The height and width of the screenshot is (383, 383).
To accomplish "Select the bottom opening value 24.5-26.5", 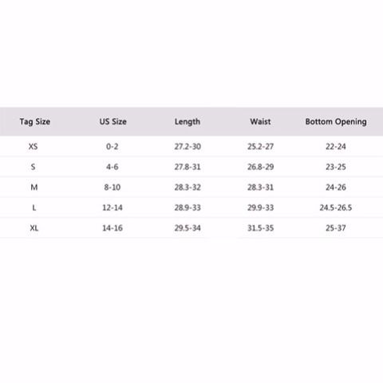I will (336, 207).
